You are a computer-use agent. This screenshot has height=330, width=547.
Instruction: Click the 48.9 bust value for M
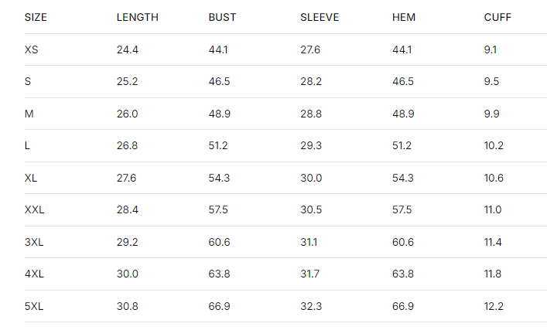point(219,114)
